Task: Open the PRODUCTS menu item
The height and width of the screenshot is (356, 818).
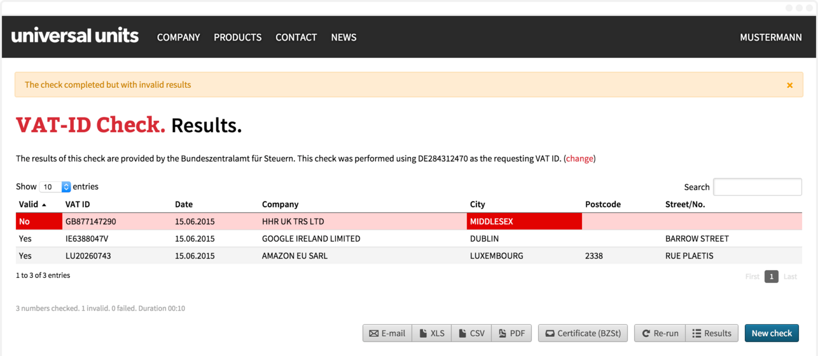Action: pos(237,38)
